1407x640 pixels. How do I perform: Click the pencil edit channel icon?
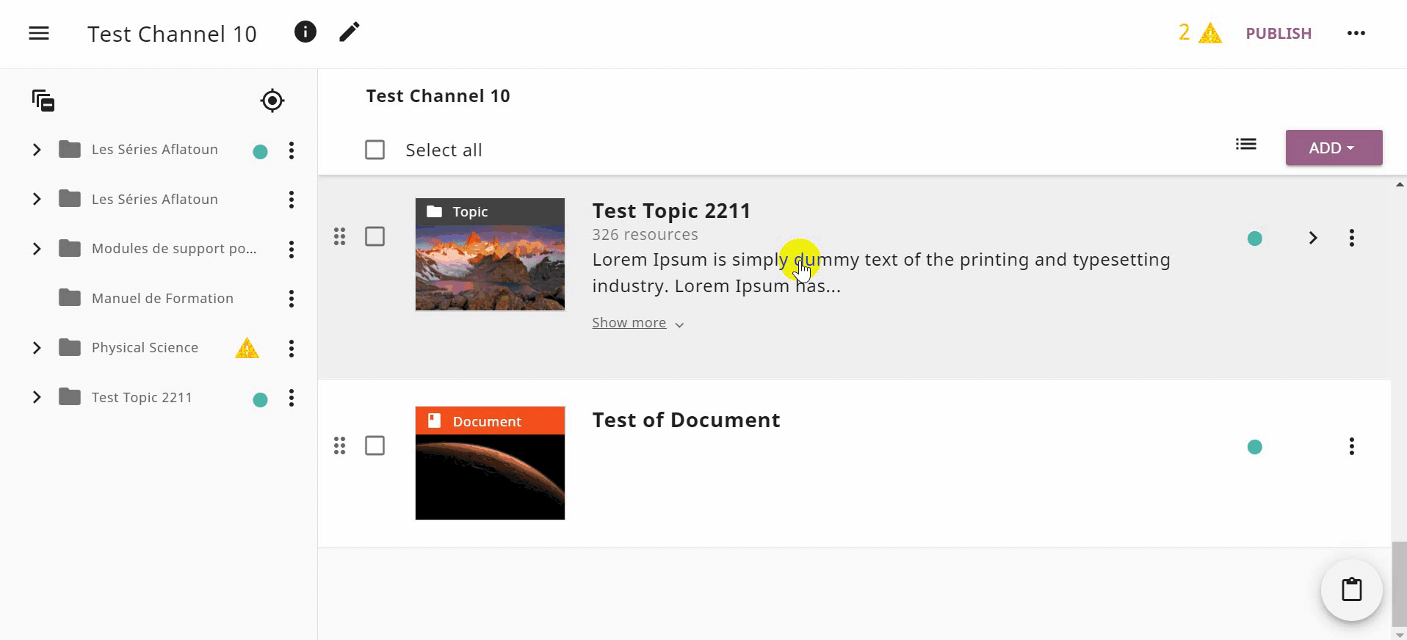pos(350,32)
